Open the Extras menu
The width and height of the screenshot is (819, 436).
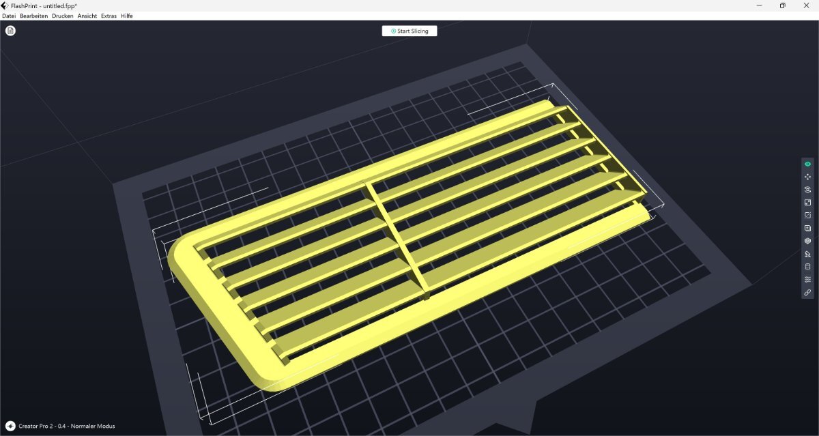pos(109,16)
